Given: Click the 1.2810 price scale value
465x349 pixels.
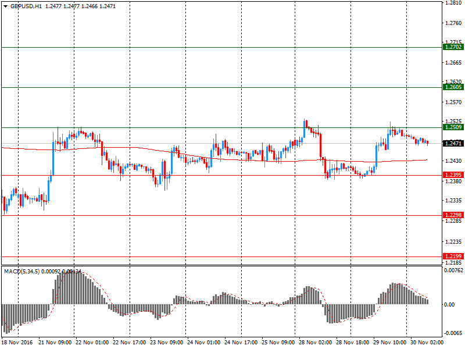Looking at the screenshot, I should (454, 3).
